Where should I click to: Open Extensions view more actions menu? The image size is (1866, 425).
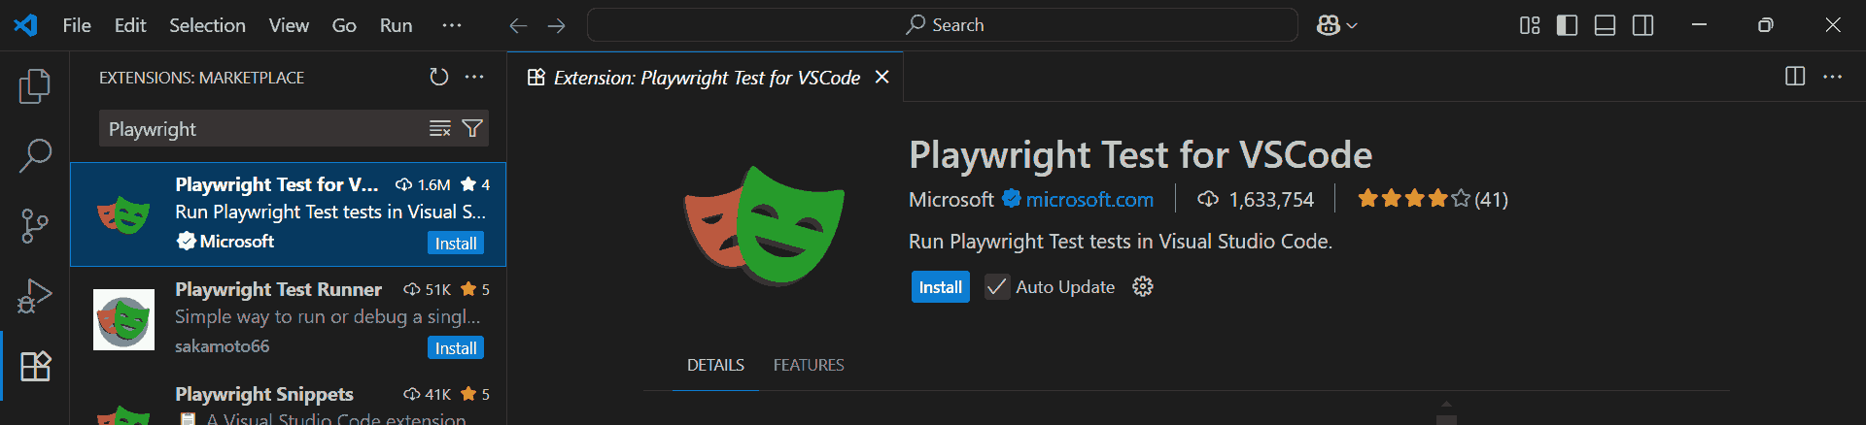coord(474,77)
